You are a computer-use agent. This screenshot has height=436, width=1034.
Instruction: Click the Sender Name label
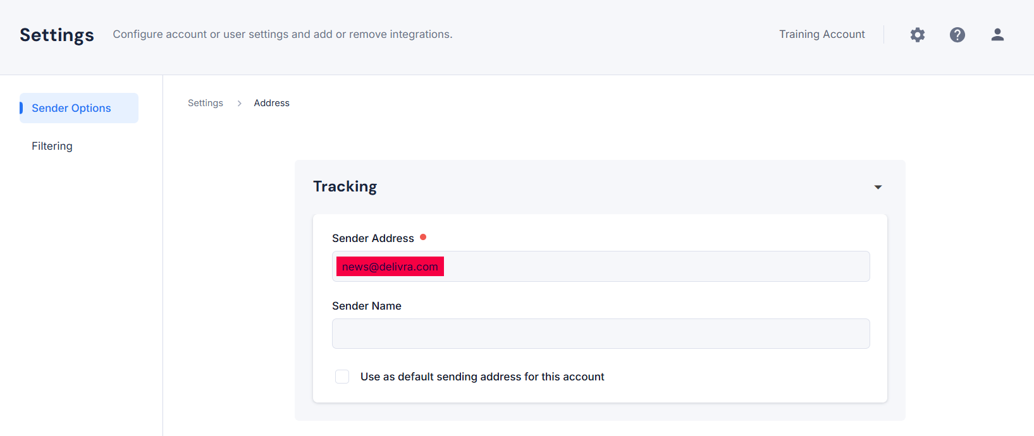(367, 306)
